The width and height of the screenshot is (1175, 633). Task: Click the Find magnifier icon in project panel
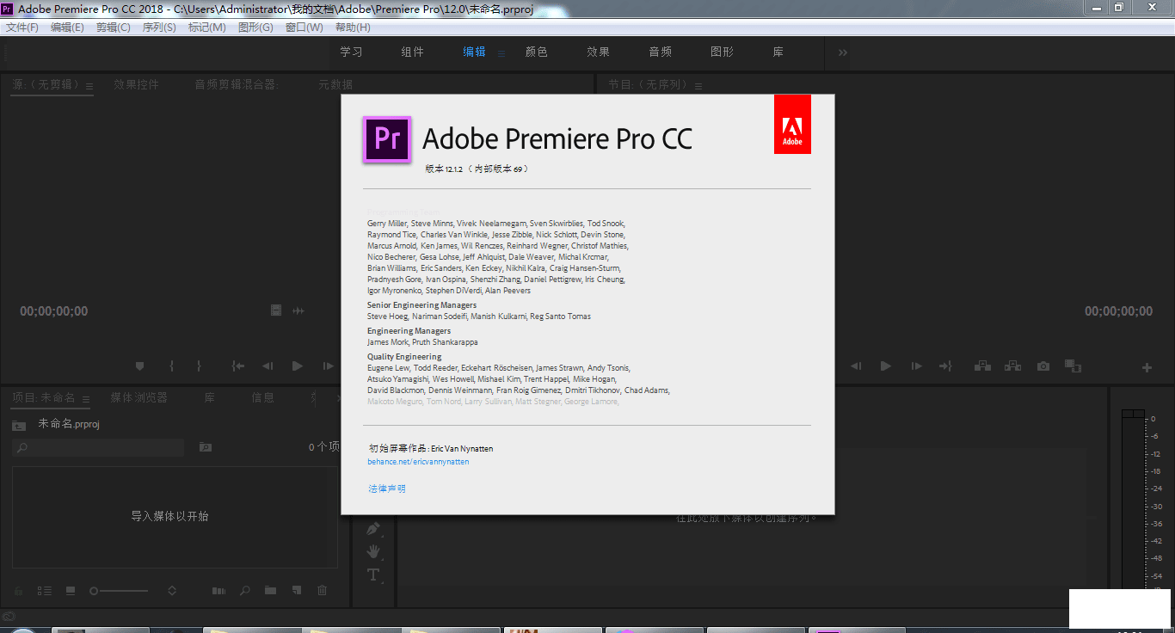click(245, 591)
